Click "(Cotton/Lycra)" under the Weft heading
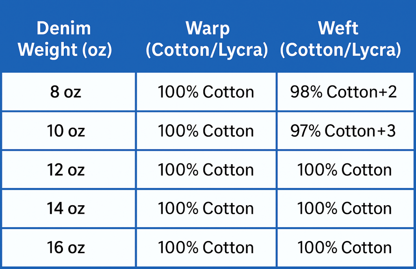Viewport: 416px width, 269px height. (x=340, y=50)
